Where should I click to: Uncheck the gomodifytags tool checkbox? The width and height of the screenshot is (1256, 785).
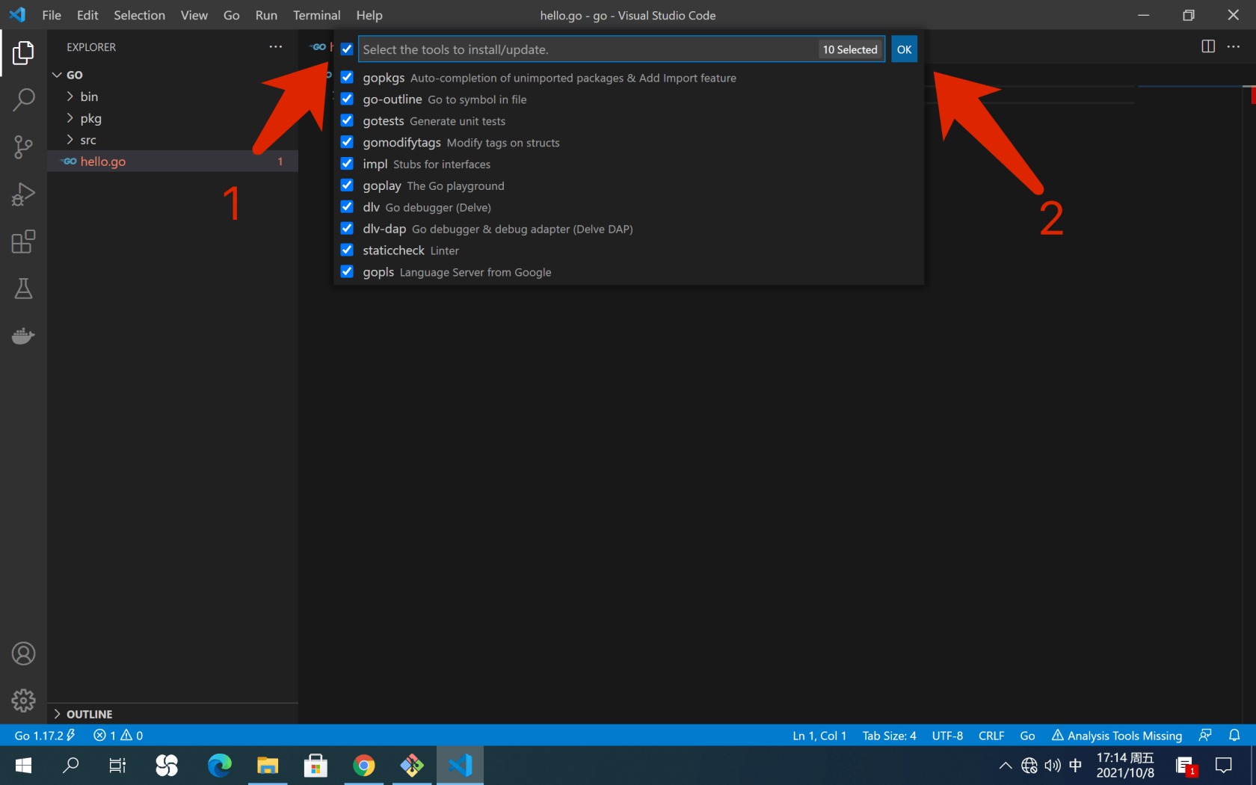click(x=347, y=142)
